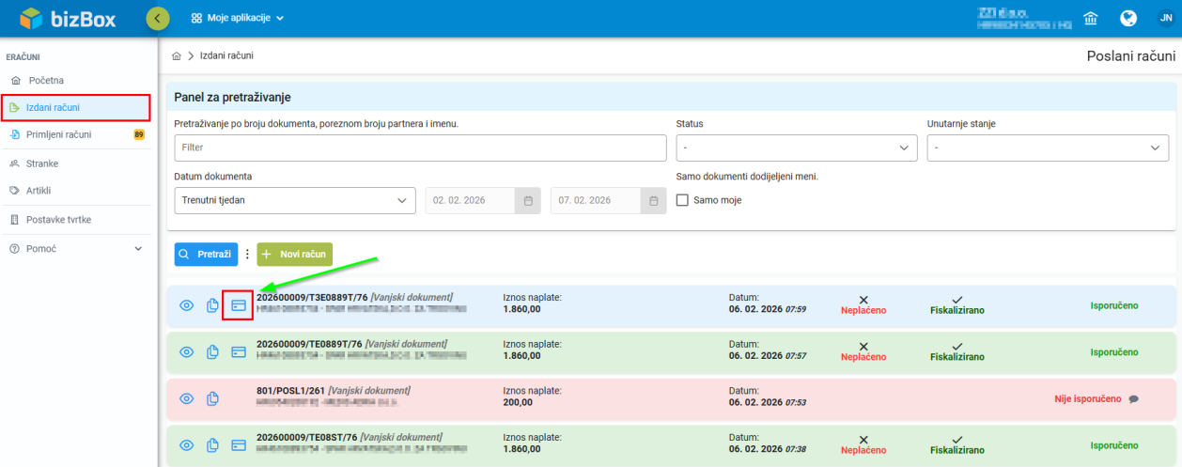Click the 89 badge on Primljeni računi
Image resolution: width=1182 pixels, height=467 pixels.
pyautogui.click(x=139, y=134)
